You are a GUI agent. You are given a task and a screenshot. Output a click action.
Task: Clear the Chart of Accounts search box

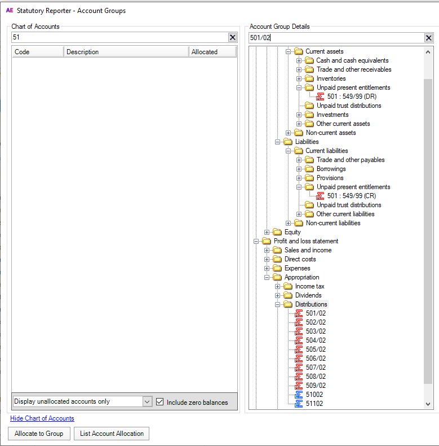(232, 37)
